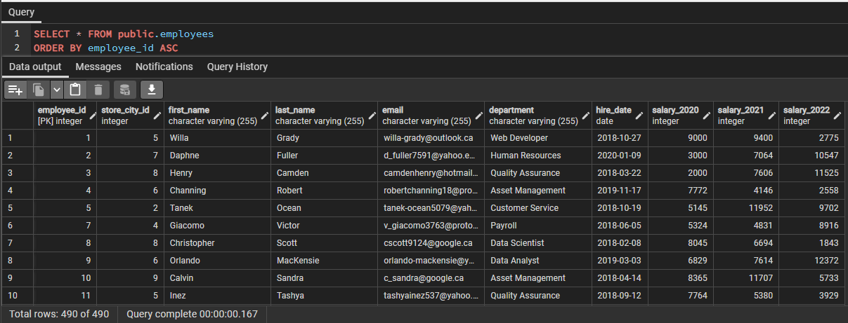Click the select-all corner cell of grid
The image size is (848, 323).
click(17, 115)
